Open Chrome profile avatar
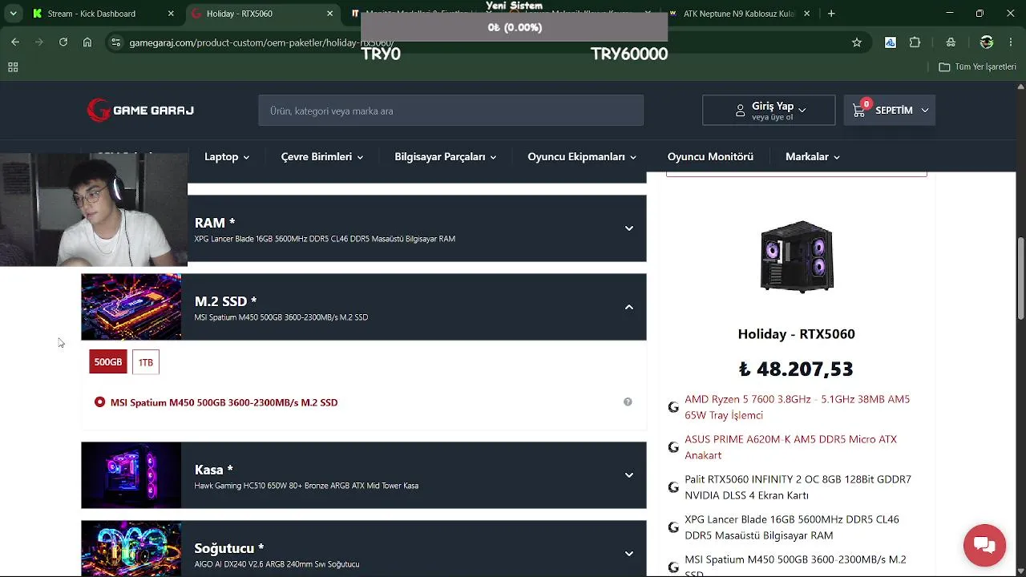The height and width of the screenshot is (577, 1026). pos(987,42)
